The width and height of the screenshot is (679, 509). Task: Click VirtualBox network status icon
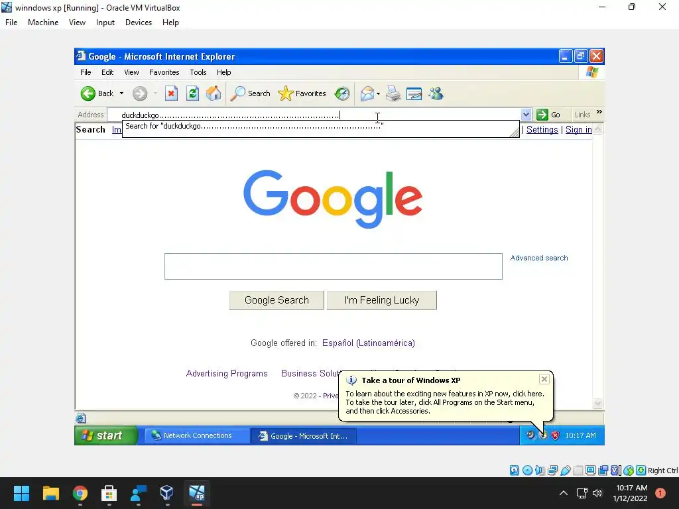point(553,471)
